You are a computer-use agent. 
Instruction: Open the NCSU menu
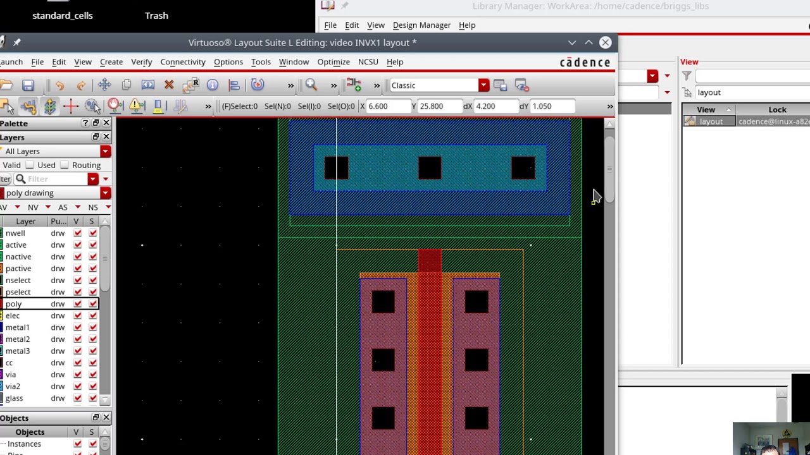pos(368,62)
